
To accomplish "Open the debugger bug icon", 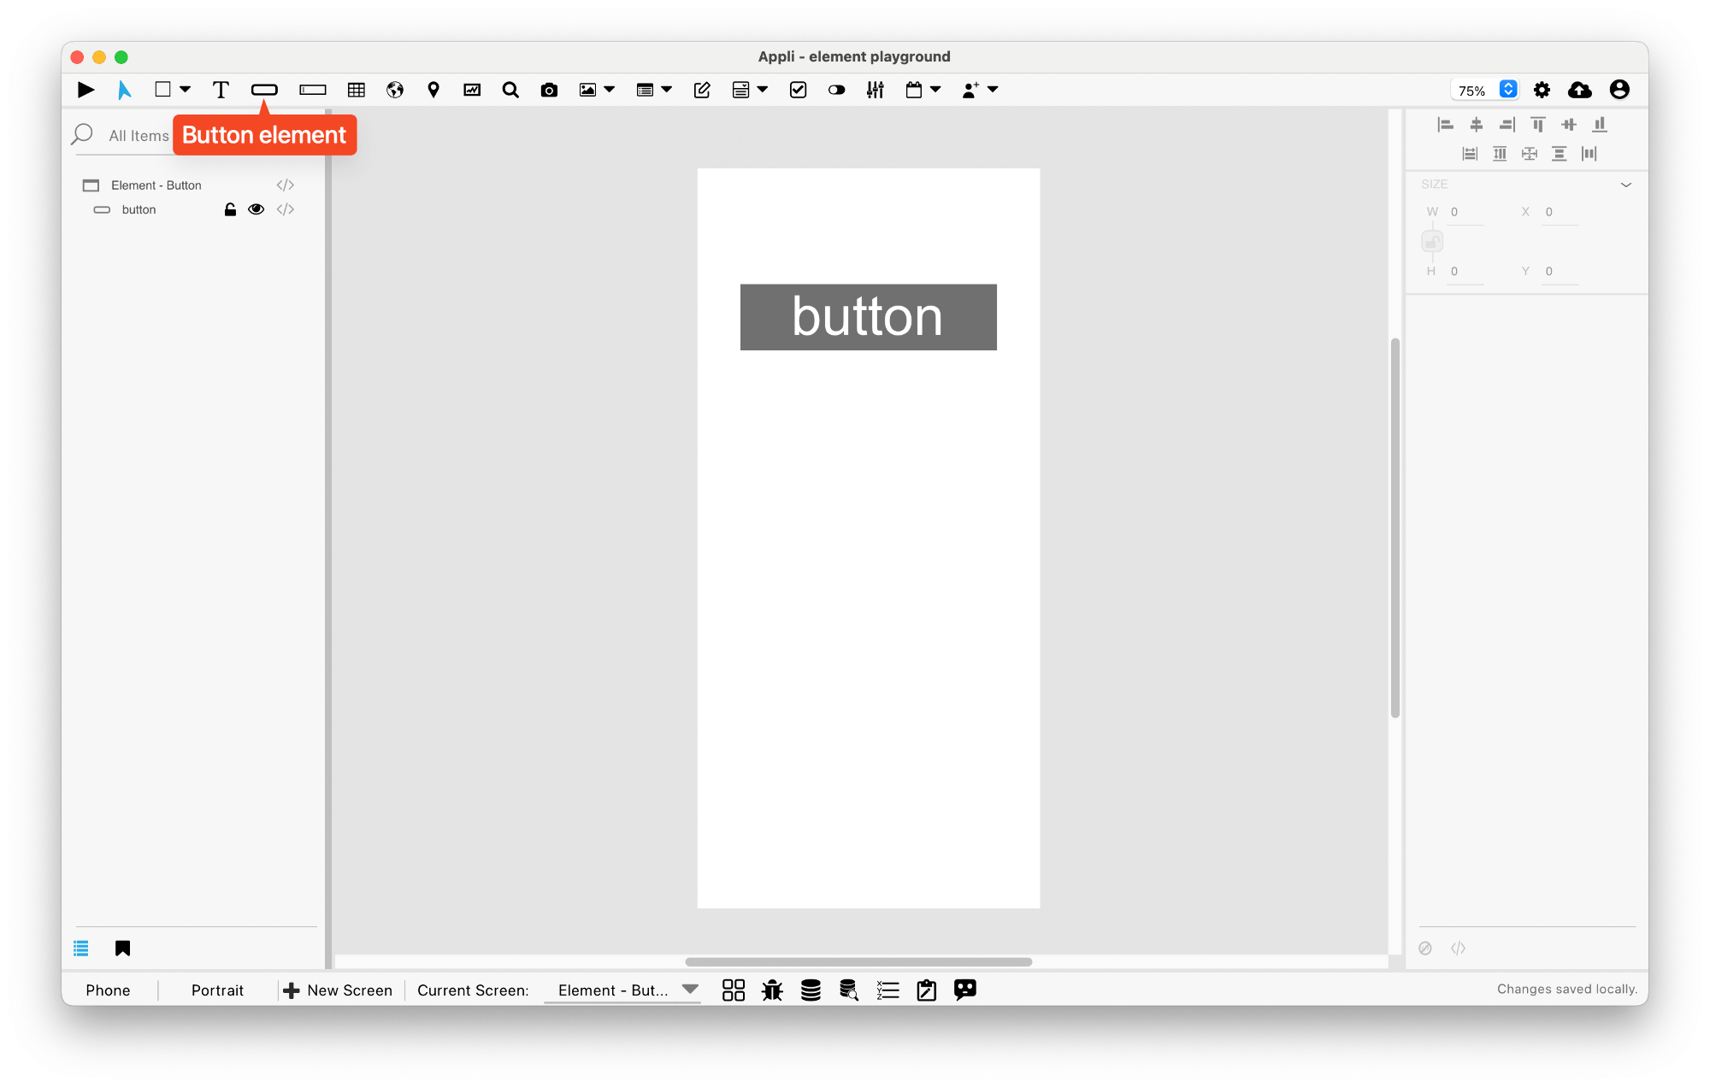I will (772, 990).
